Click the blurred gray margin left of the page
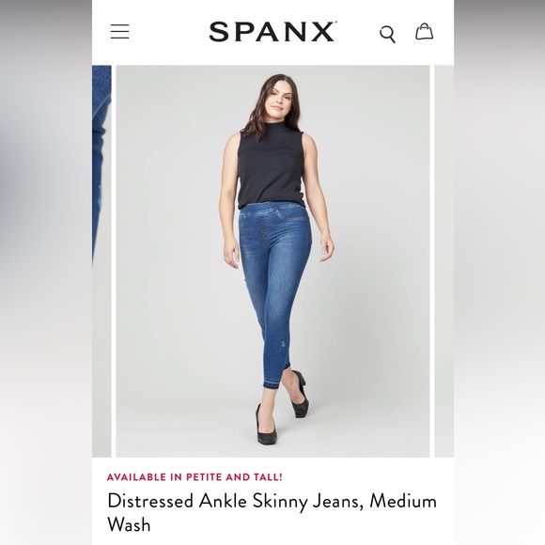 point(46,272)
